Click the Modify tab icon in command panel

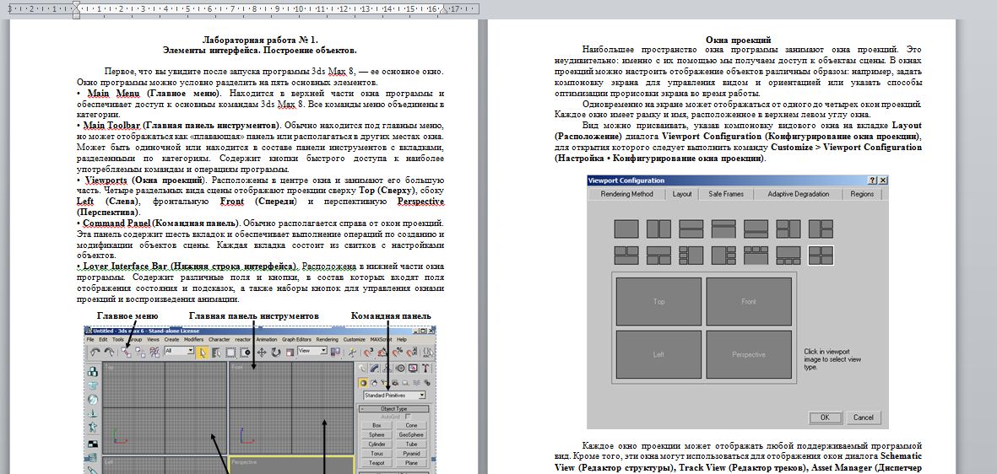(x=375, y=368)
